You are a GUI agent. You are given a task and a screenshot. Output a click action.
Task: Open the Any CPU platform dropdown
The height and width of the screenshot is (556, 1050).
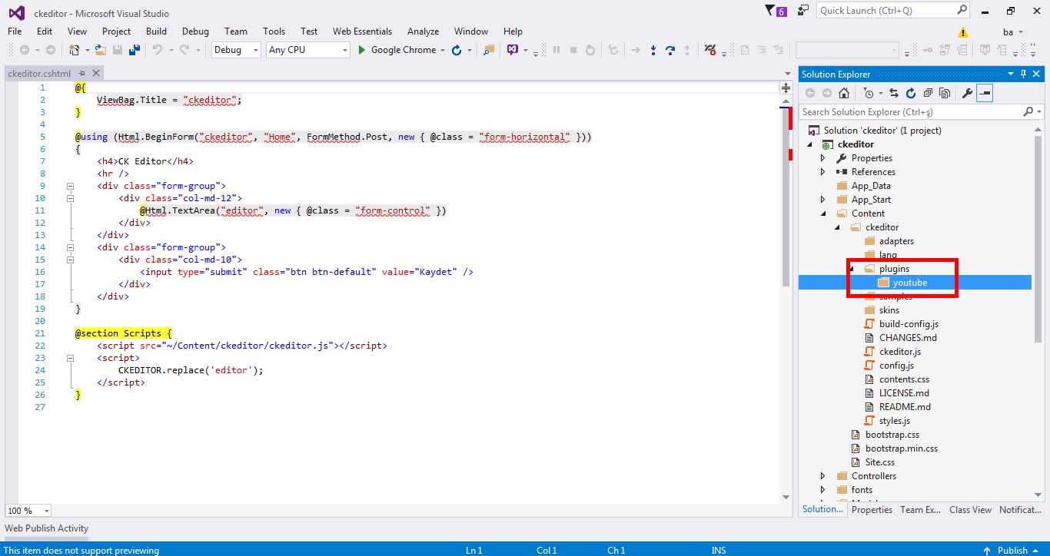[307, 50]
